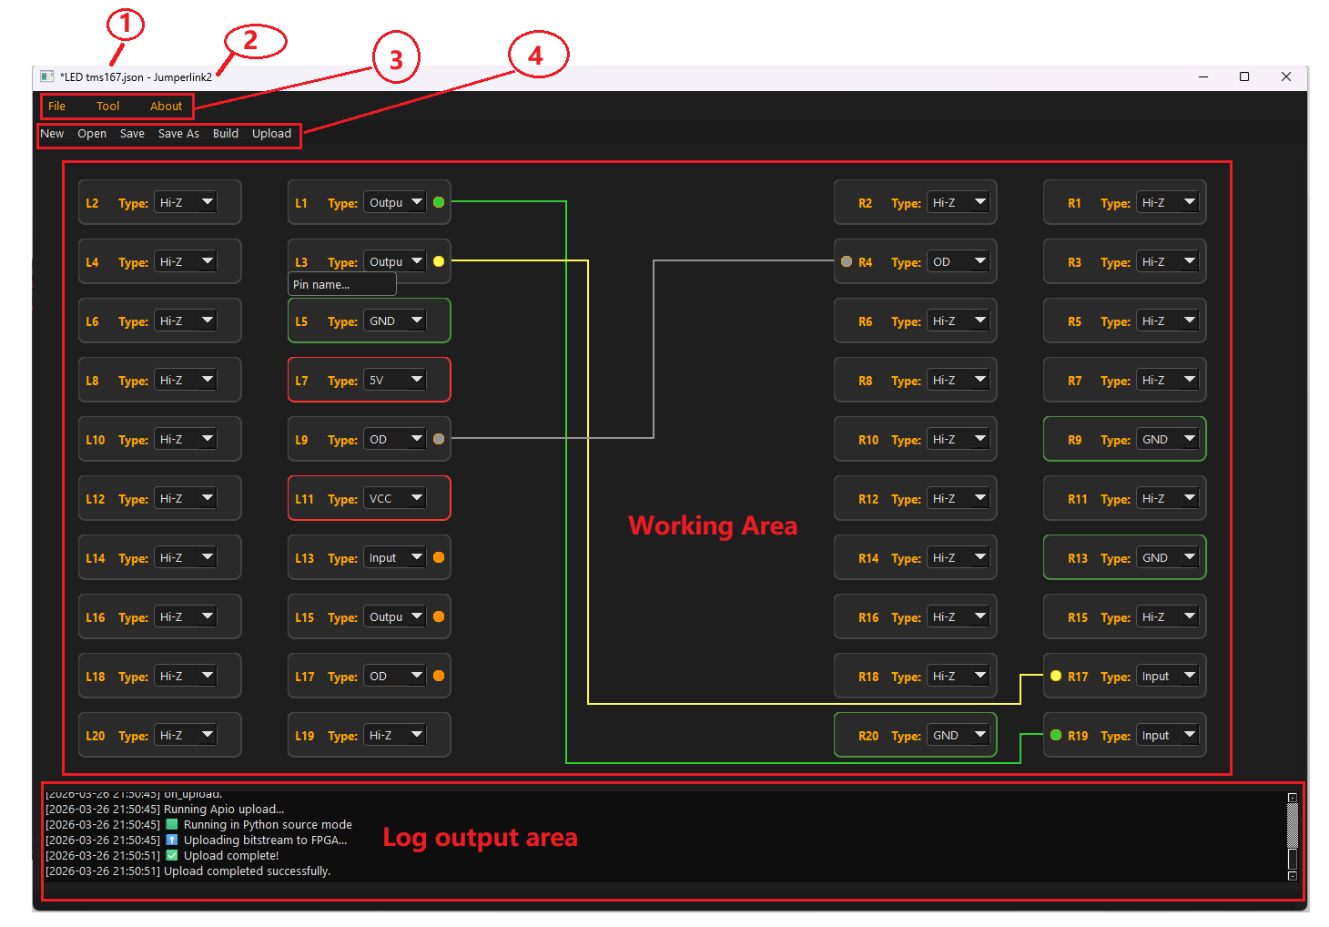Click the yellow connection dot on pin R17
This screenshot has height=927, width=1329.
(x=1056, y=676)
